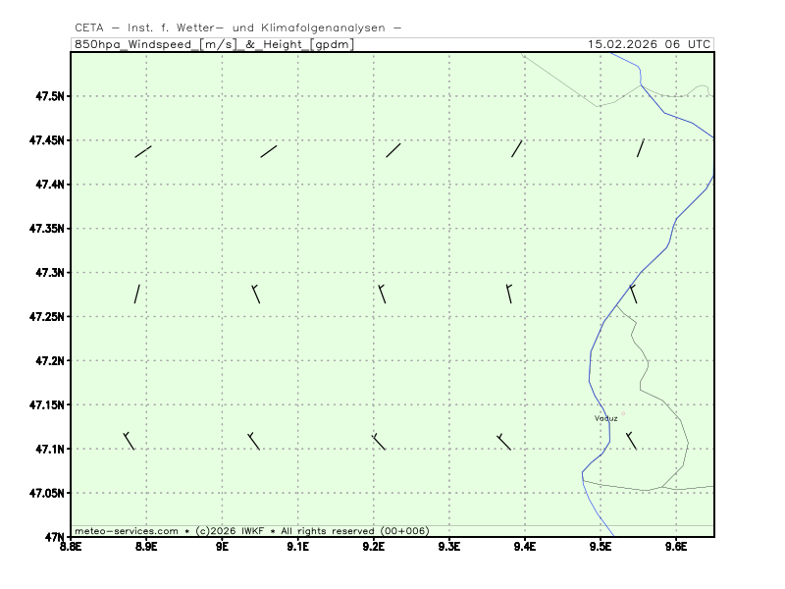785x589 pixels.
Task: Click the 9E longitude axis label
Action: click(223, 547)
